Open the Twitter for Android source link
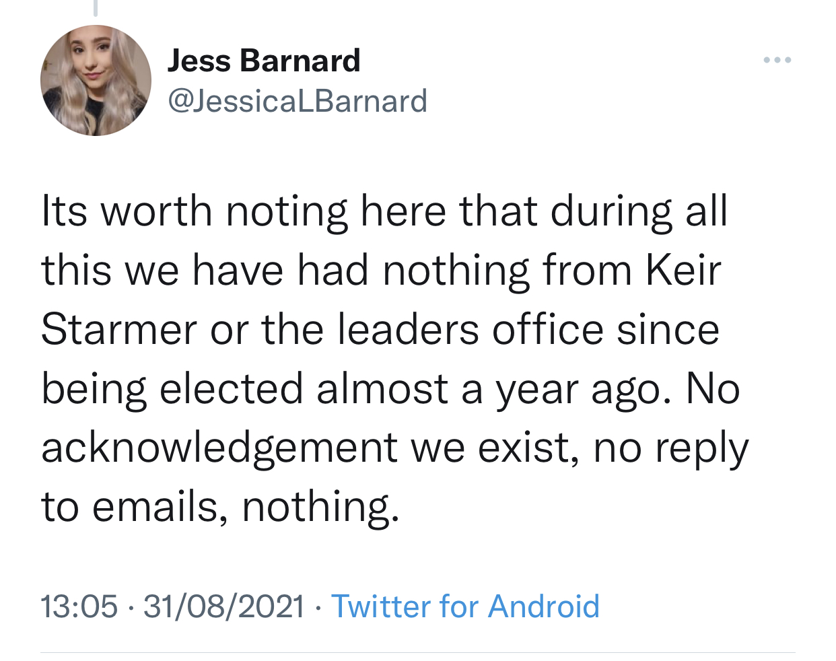This screenshot has width=836, height=661. point(465,606)
